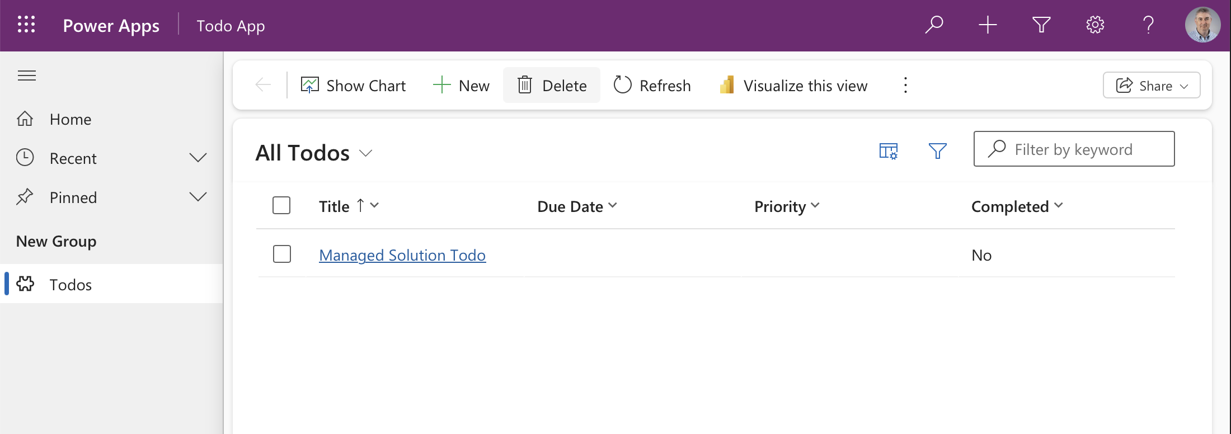Tick the select-all header checkbox

281,205
